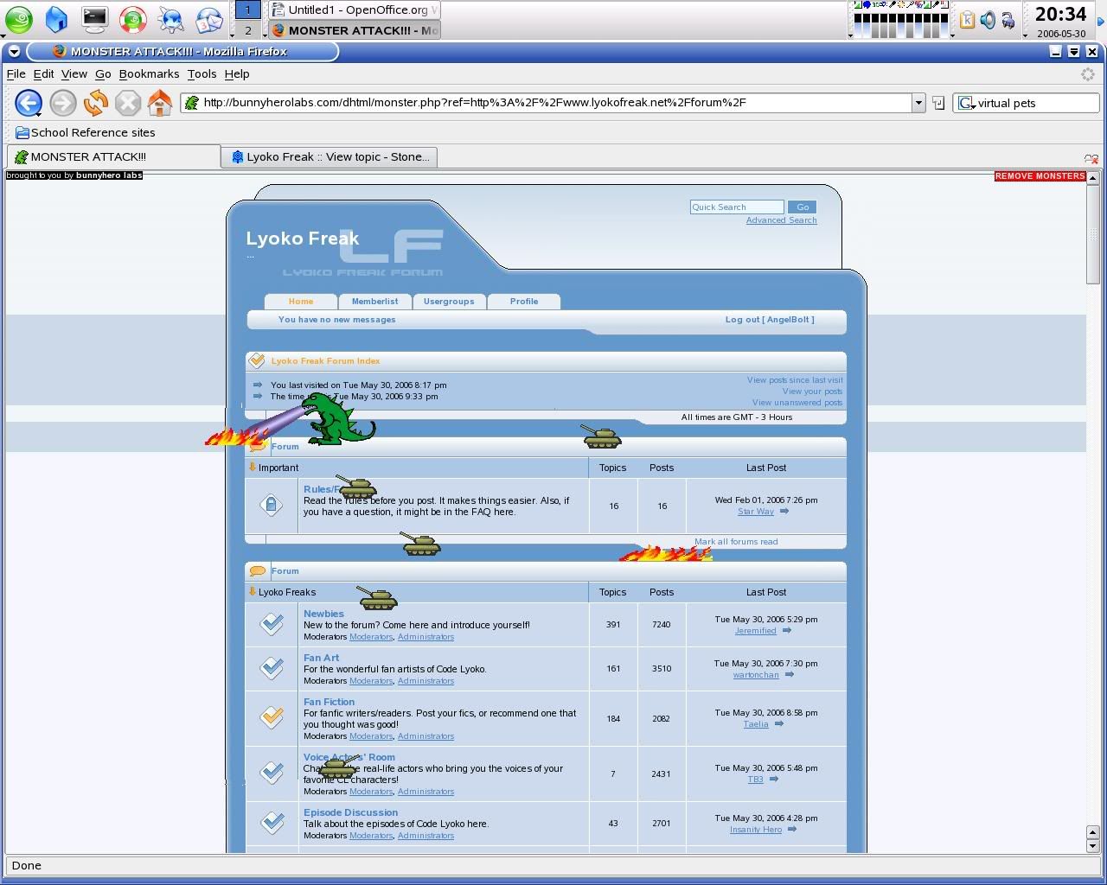The width and height of the screenshot is (1107, 885).
Task: Open School Reference sites bookmark folder
Action: 86,132
